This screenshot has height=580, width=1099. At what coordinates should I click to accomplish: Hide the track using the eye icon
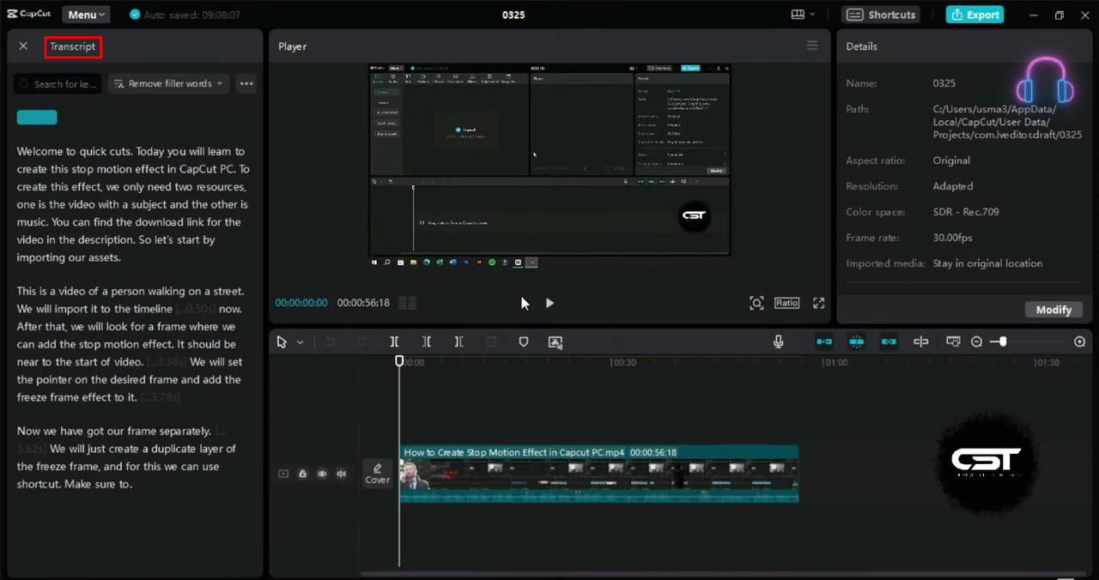pyautogui.click(x=322, y=474)
